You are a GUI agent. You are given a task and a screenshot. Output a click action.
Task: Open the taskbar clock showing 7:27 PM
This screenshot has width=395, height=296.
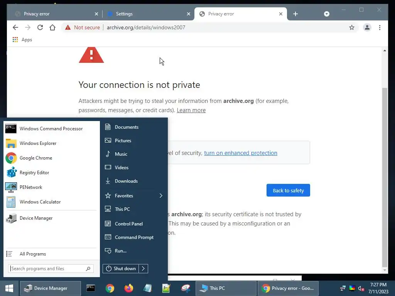[378, 288]
